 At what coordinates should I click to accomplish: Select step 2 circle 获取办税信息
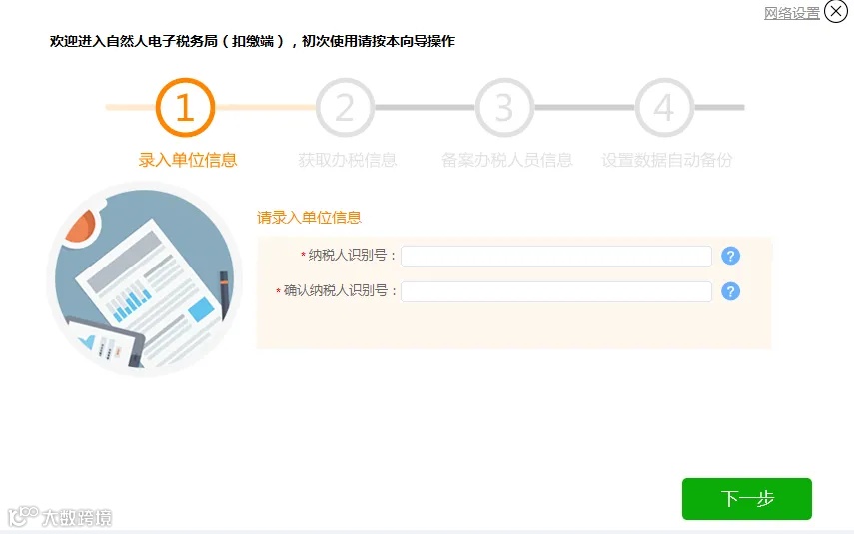click(x=345, y=107)
